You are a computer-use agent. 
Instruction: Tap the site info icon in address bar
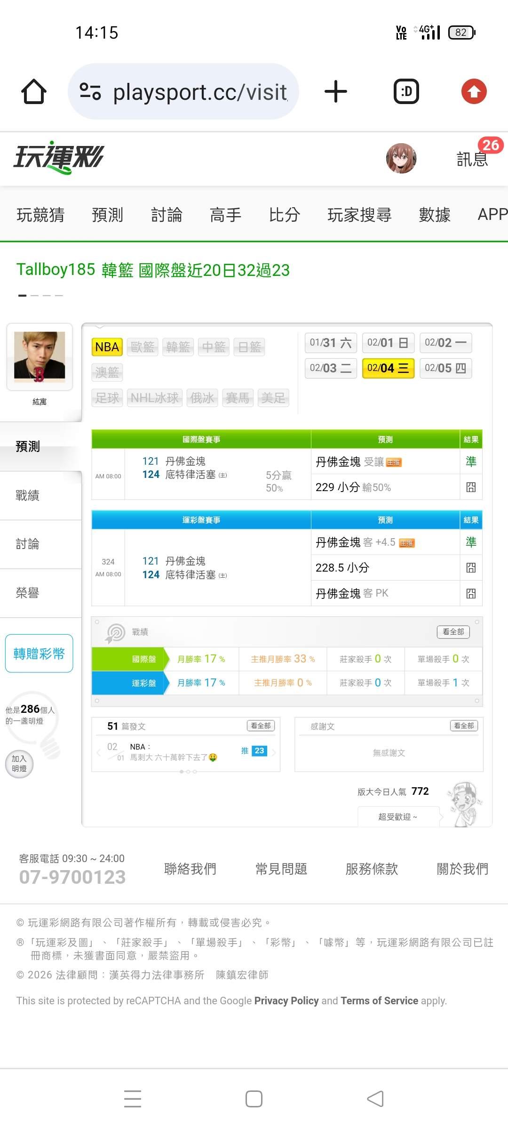(90, 91)
